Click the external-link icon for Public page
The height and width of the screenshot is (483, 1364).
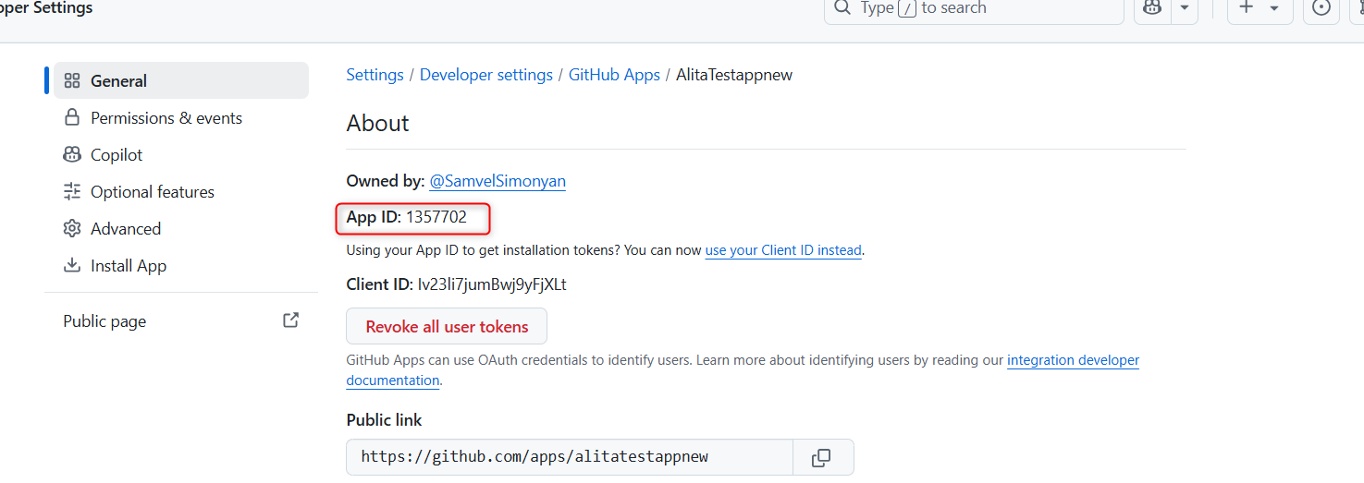[x=290, y=320]
